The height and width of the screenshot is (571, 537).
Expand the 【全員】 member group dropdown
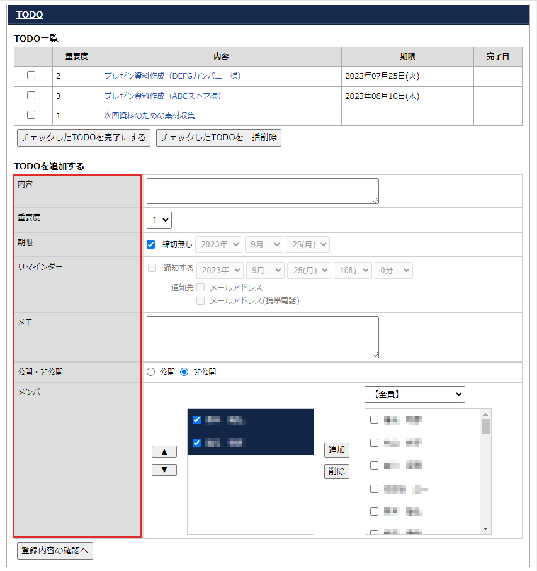[x=414, y=395]
